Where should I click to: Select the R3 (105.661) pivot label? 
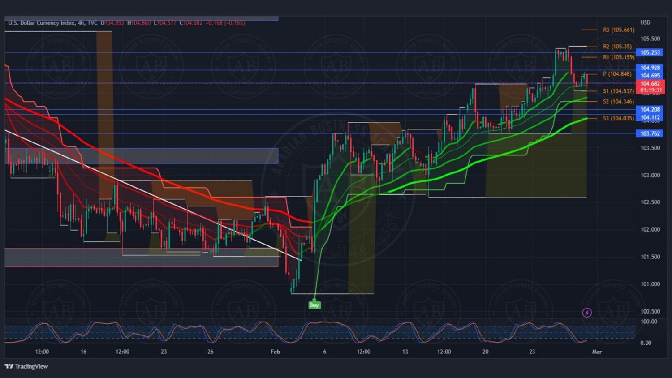(619, 30)
